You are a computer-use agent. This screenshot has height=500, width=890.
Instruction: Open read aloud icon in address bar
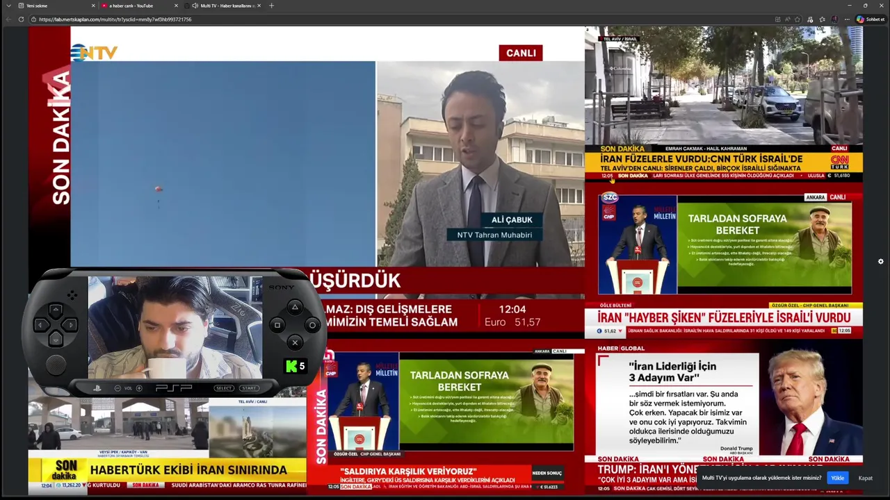787,19
